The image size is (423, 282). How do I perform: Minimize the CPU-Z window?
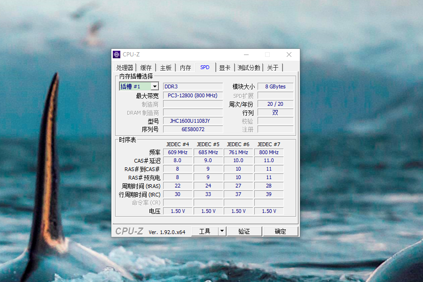click(x=246, y=55)
